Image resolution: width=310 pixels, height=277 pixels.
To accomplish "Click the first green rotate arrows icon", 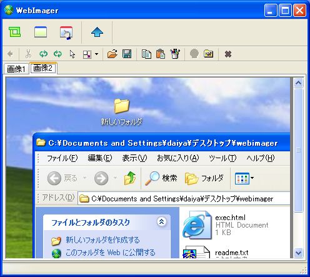I will tap(43, 54).
